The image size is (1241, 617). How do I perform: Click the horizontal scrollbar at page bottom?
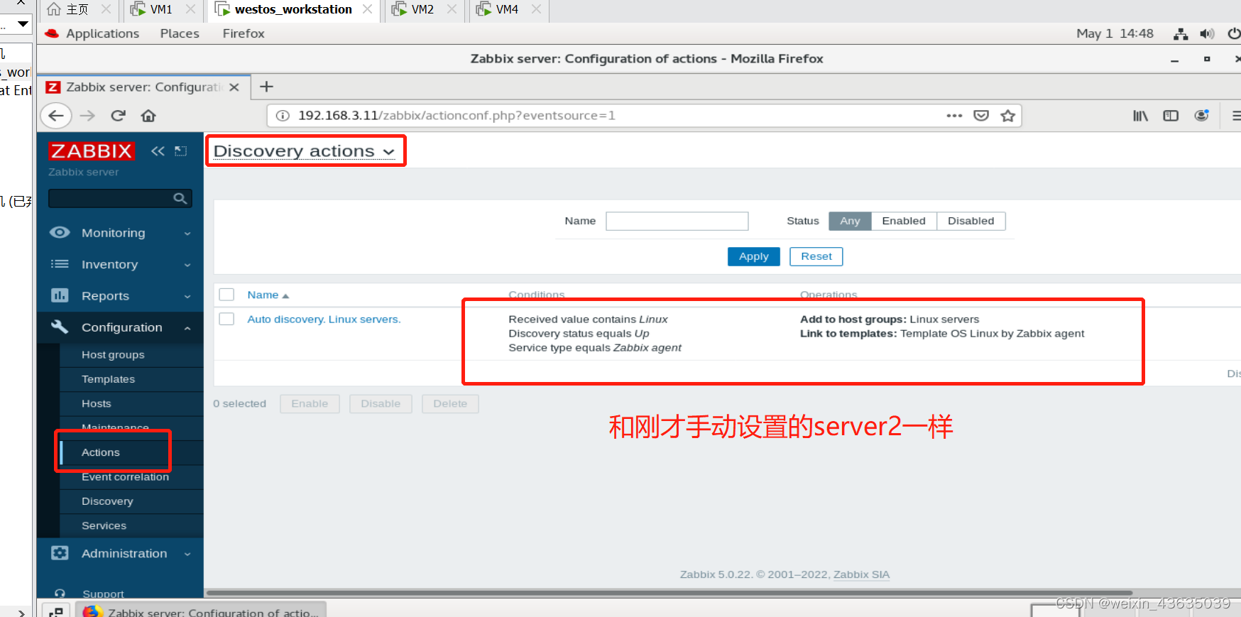[669, 592]
